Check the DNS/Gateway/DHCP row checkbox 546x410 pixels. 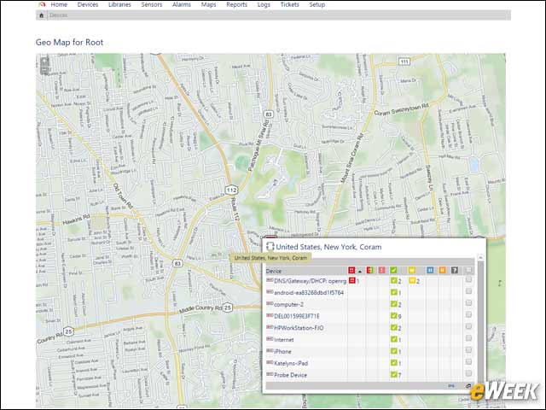point(468,279)
